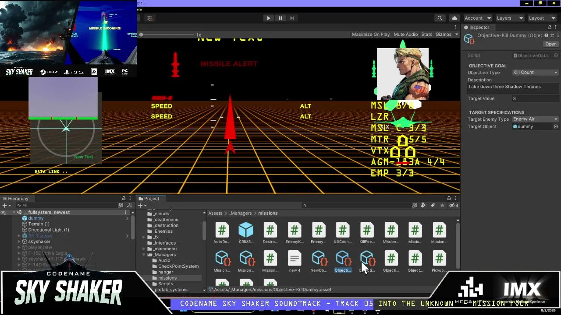Click the Open button in Inspector
561x315 pixels.
point(551,44)
